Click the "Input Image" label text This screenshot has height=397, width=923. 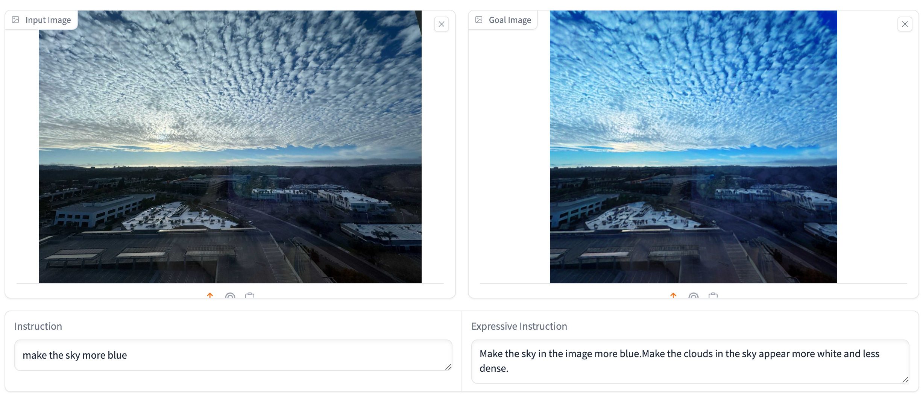click(48, 20)
